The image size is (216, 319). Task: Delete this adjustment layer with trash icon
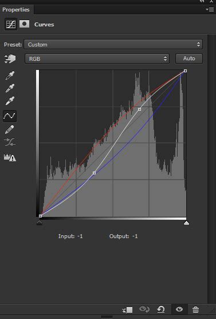(x=195, y=310)
